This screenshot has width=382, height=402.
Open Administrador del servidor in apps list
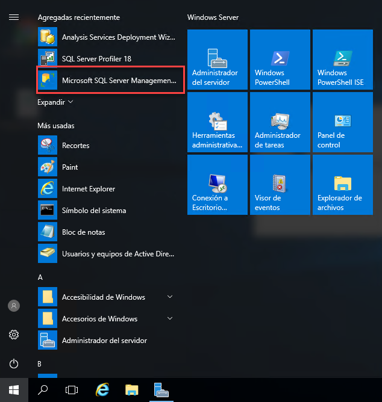(107, 340)
